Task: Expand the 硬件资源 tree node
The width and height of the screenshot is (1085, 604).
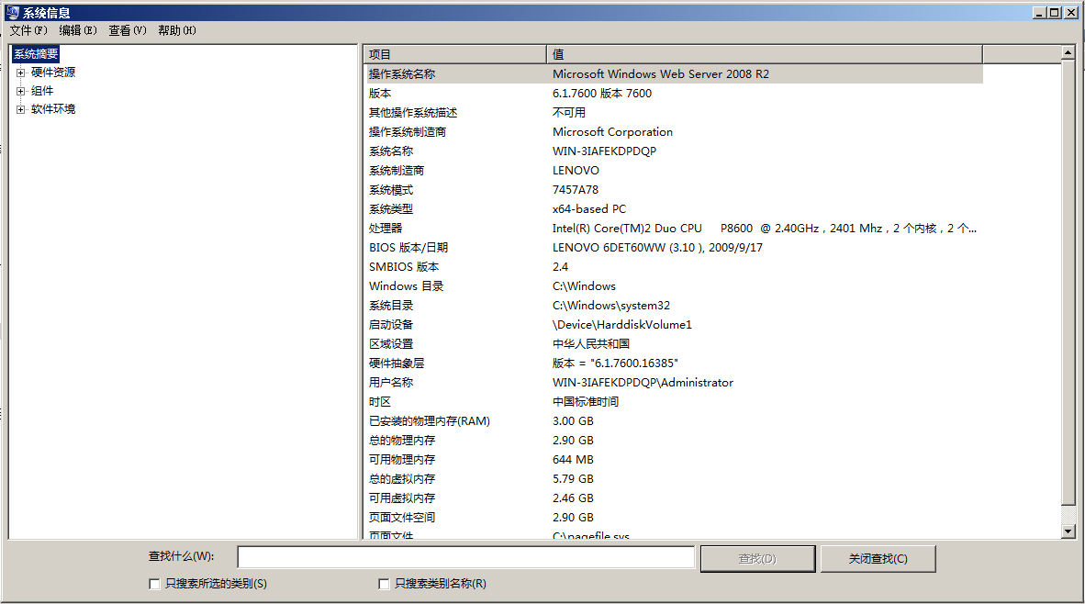Action: click(21, 73)
